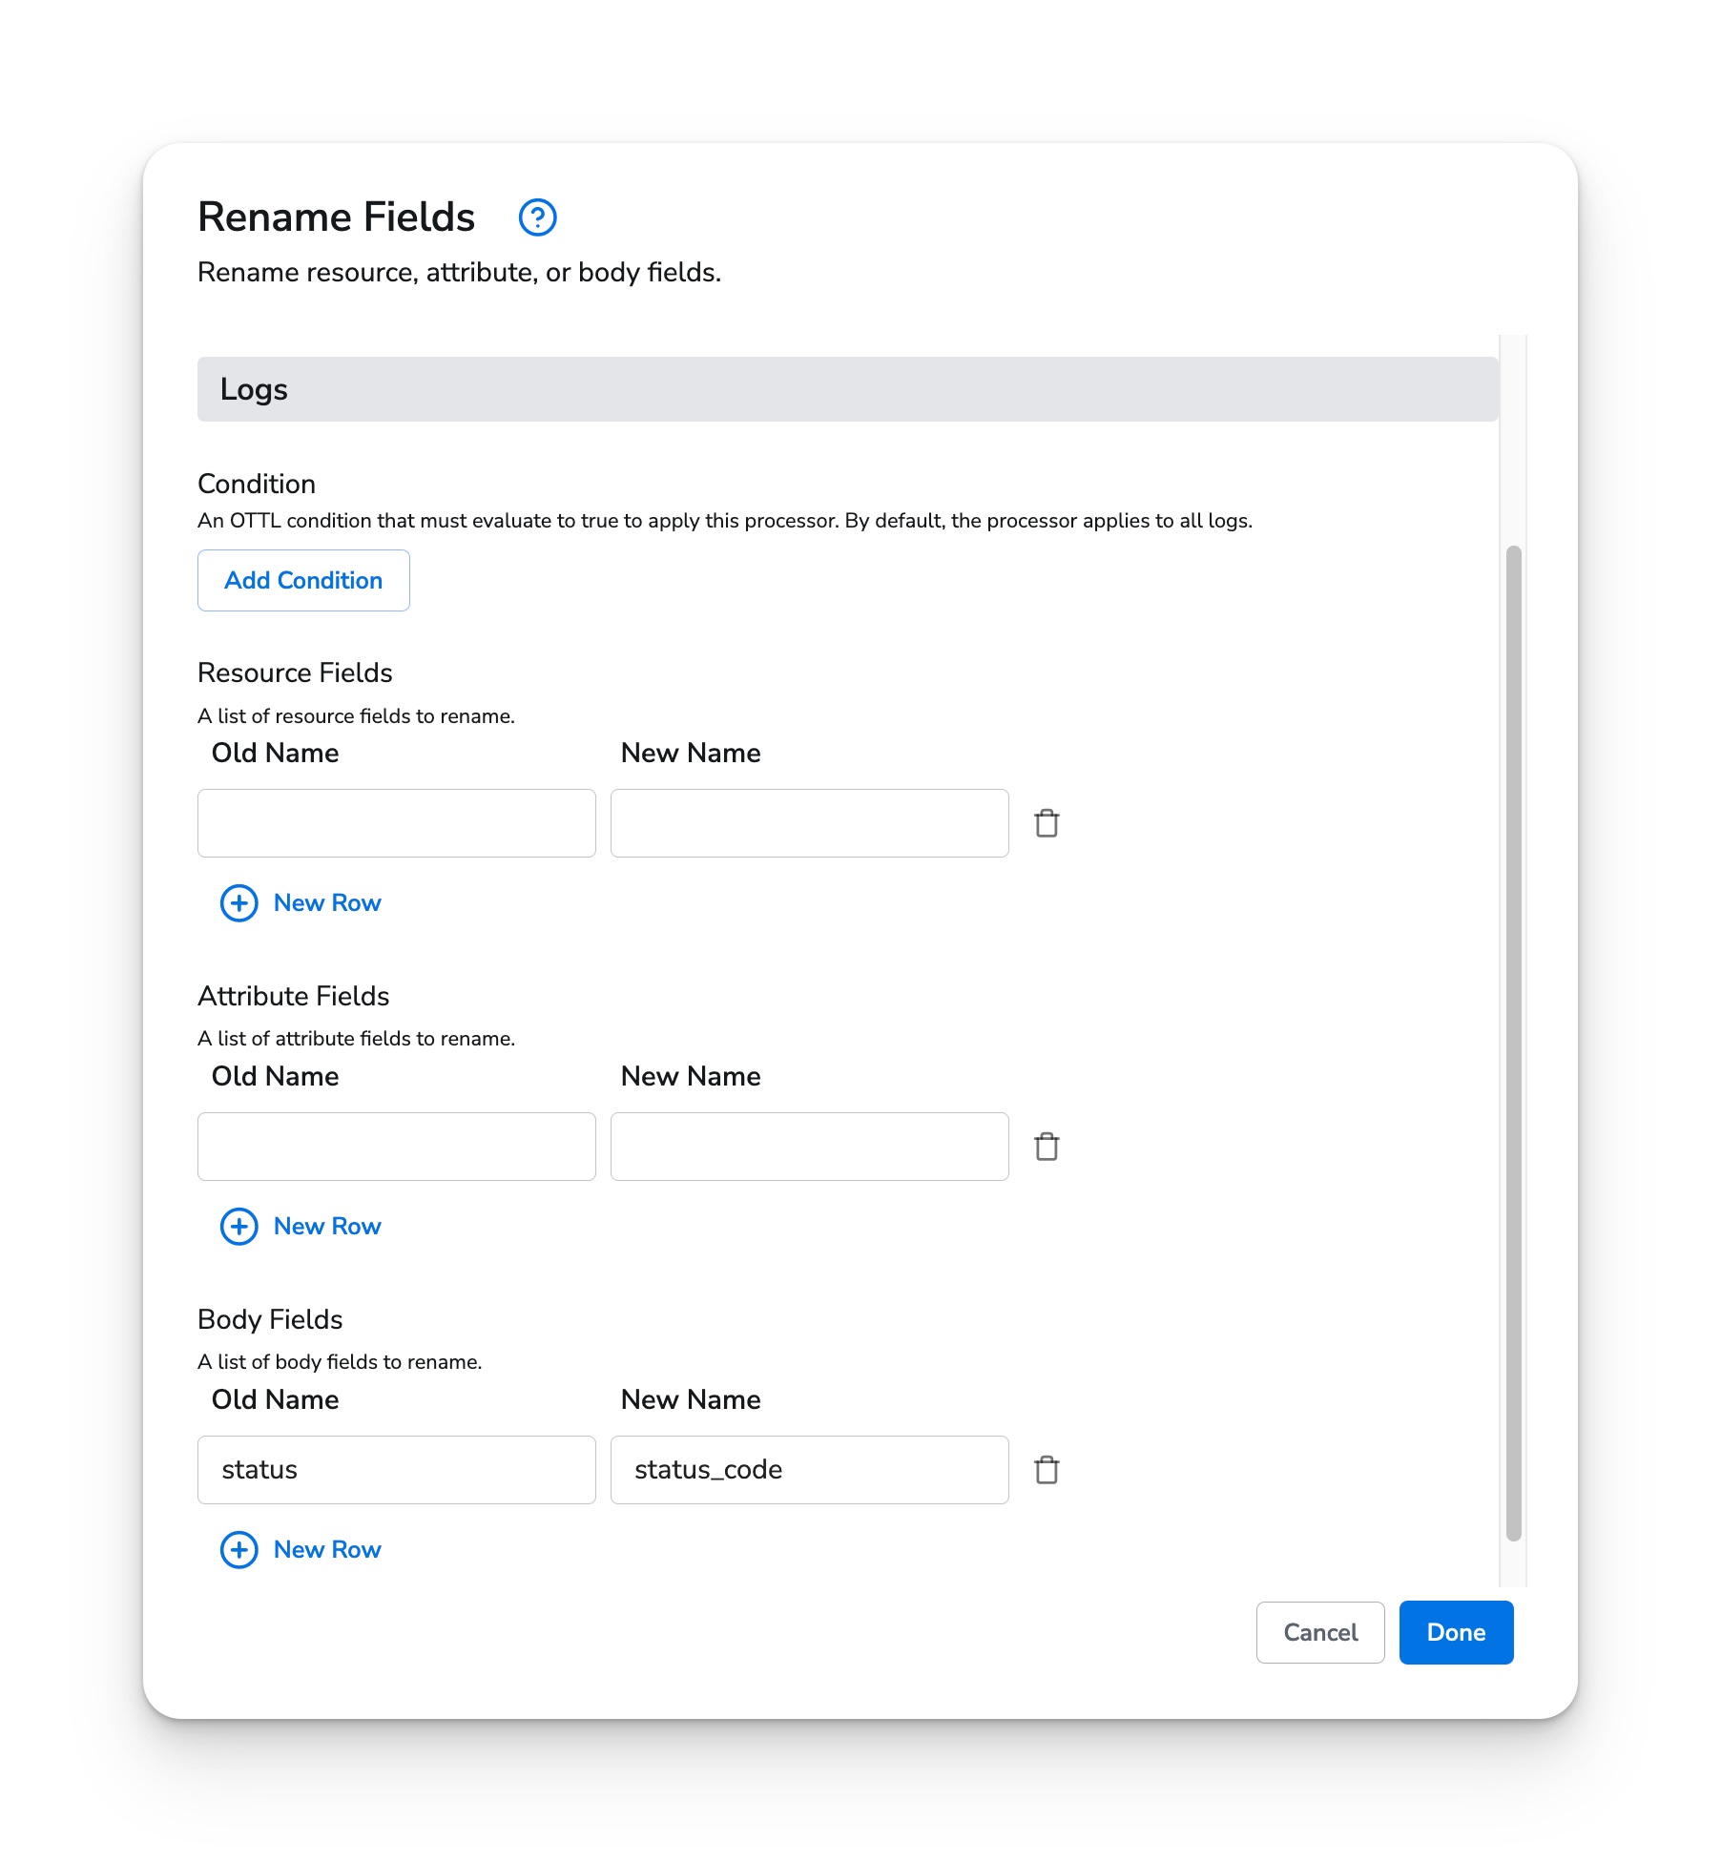1721x1862 pixels.
Task: Focus Attribute Fields Old Name input
Action: tap(397, 1147)
